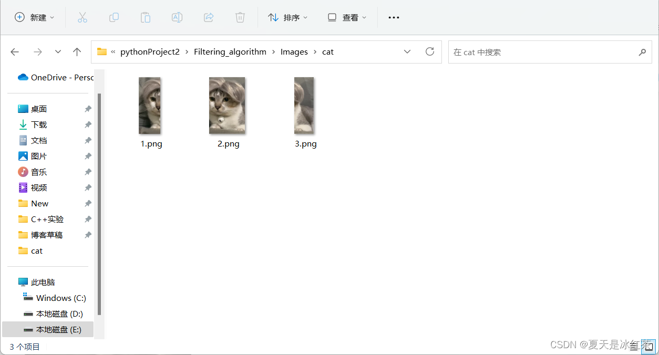Image resolution: width=659 pixels, height=355 pixels.
Task: Click the 在 cat 中搜索 search field
Action: point(550,52)
